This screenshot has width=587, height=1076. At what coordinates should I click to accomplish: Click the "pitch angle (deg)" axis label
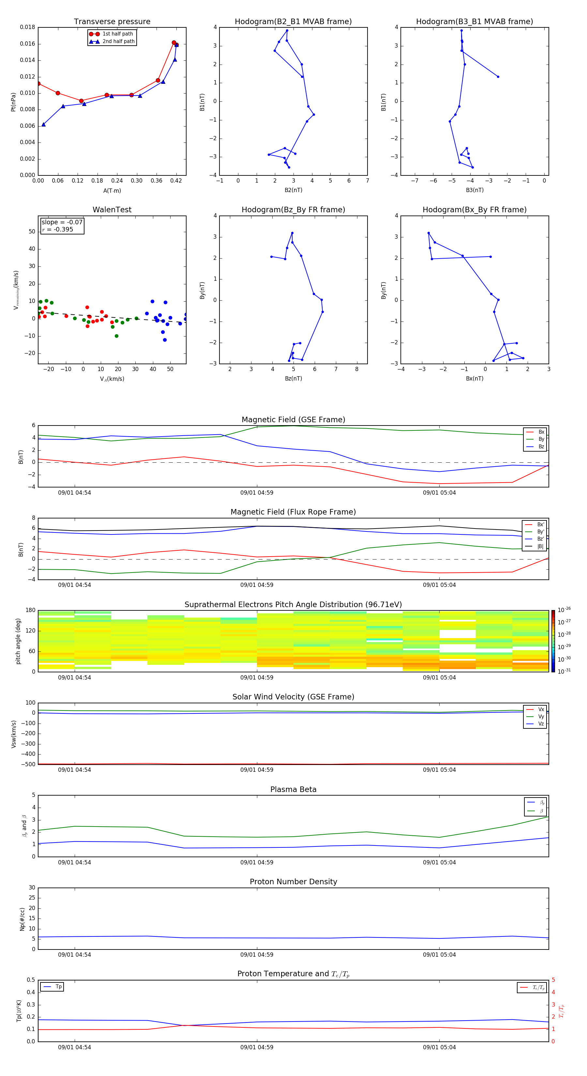click(x=18, y=641)
